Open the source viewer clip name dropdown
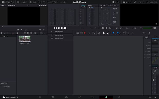159x99 pixels. click(27, 5)
